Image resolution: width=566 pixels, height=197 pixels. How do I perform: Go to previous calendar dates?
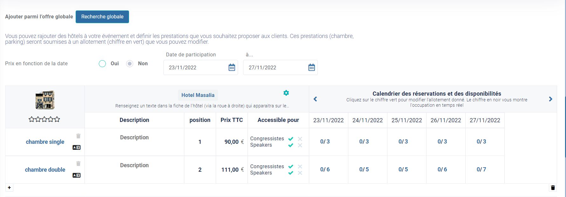315,99
